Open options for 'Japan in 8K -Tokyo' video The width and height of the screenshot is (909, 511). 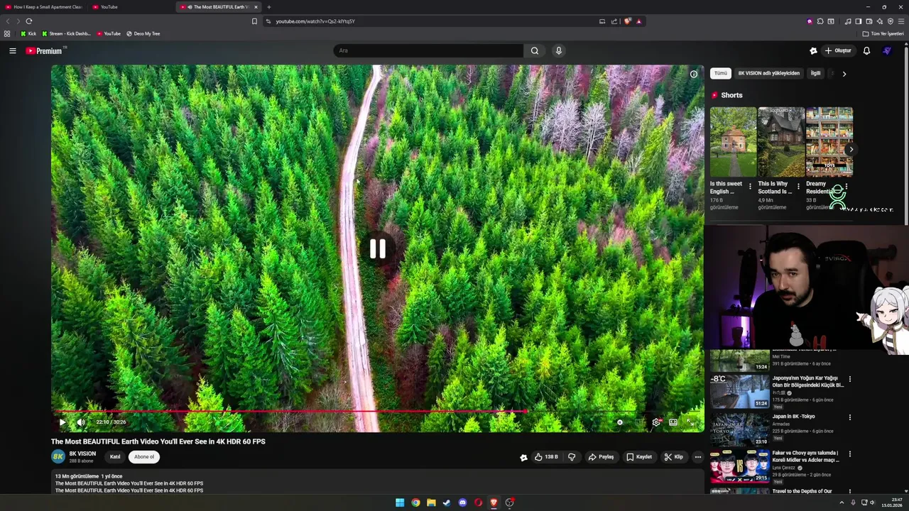click(x=849, y=417)
